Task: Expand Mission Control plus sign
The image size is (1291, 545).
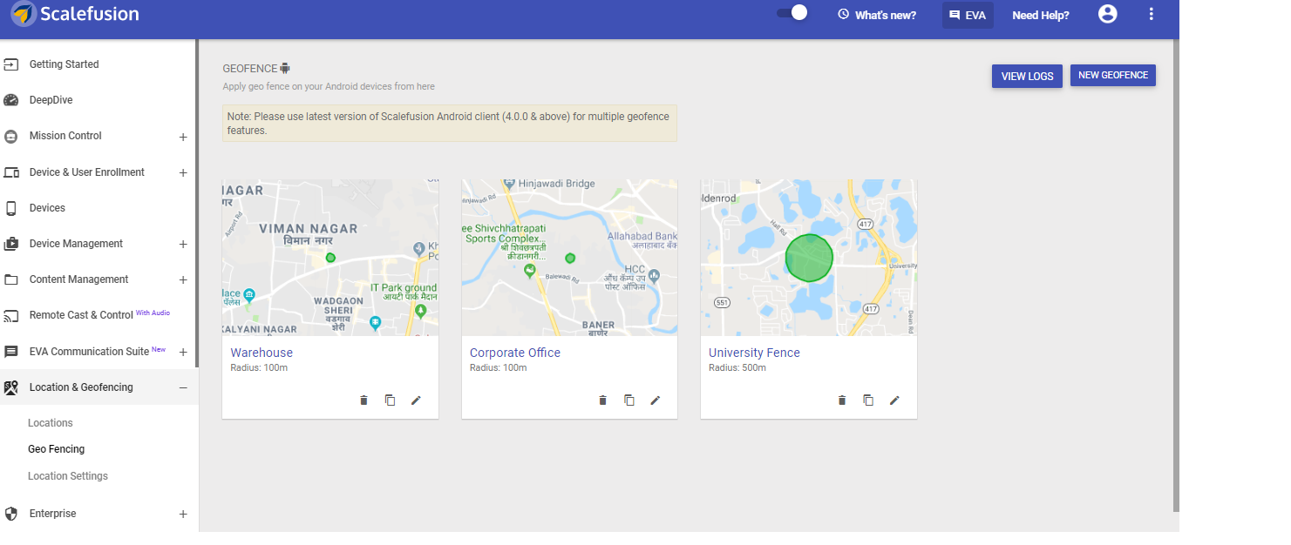Action: (x=183, y=137)
